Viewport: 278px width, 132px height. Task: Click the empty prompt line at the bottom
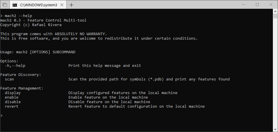(137, 115)
